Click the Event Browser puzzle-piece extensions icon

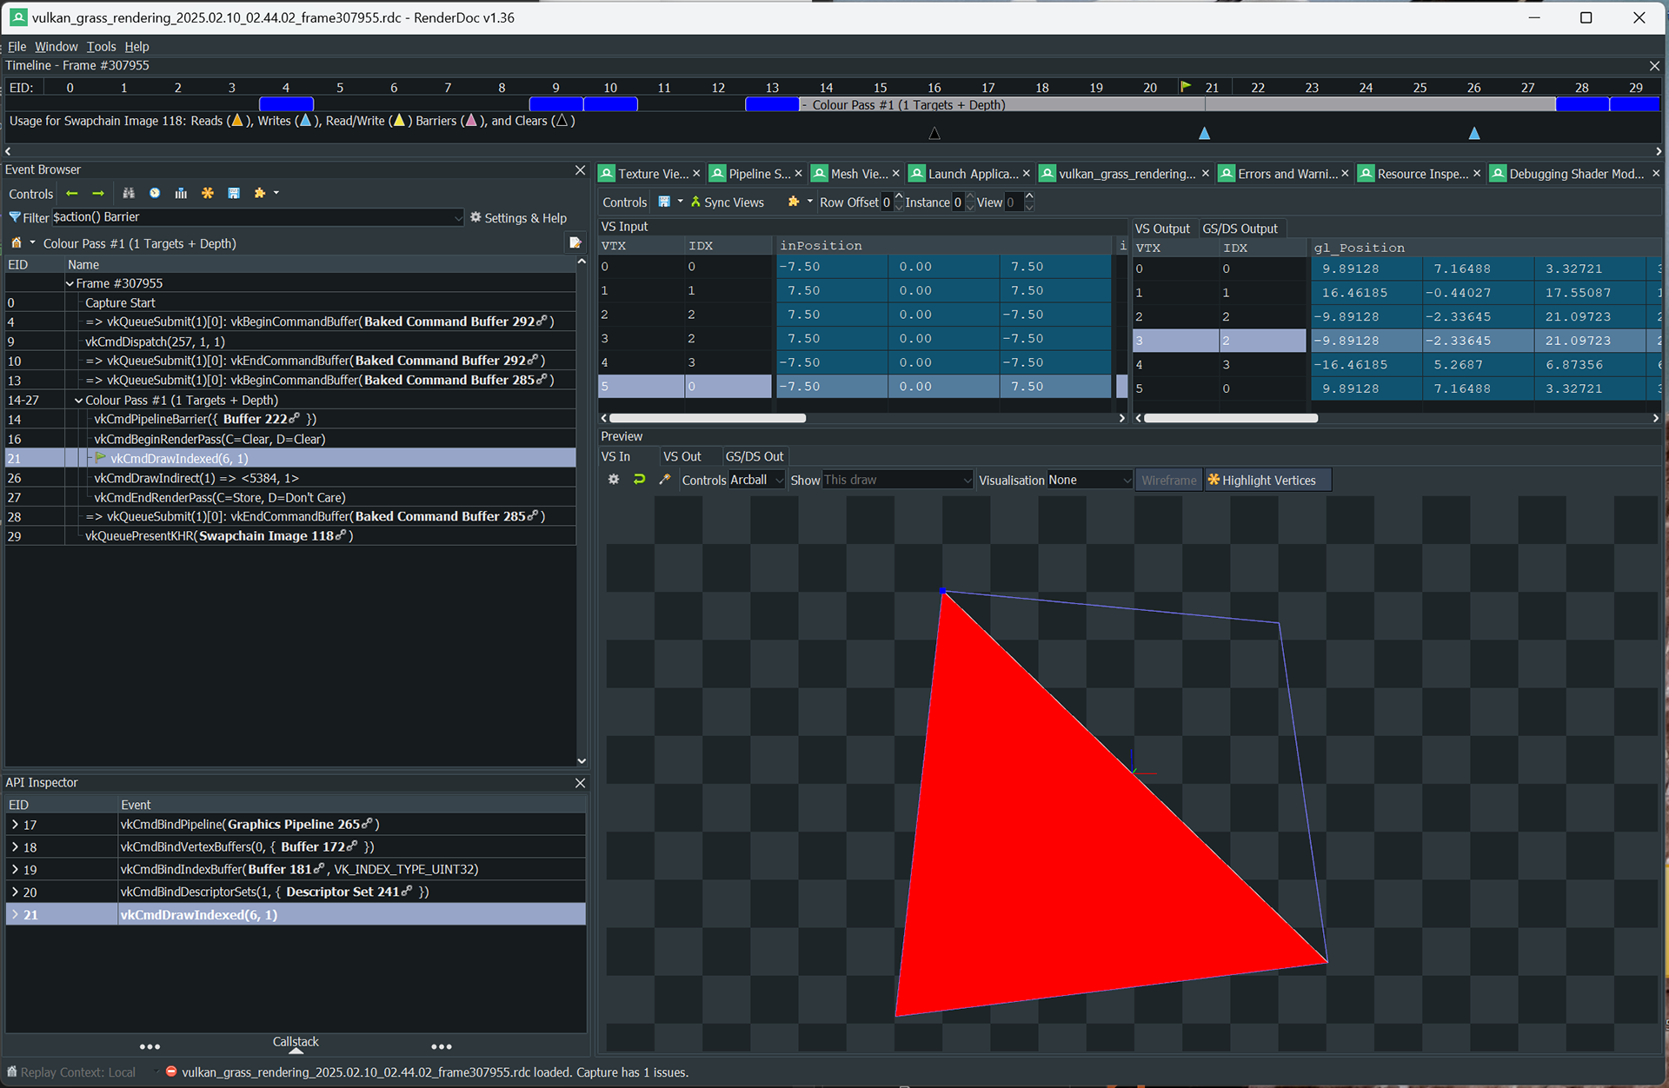click(259, 193)
